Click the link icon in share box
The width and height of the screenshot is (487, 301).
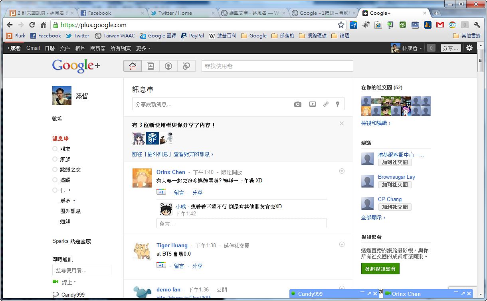point(326,104)
